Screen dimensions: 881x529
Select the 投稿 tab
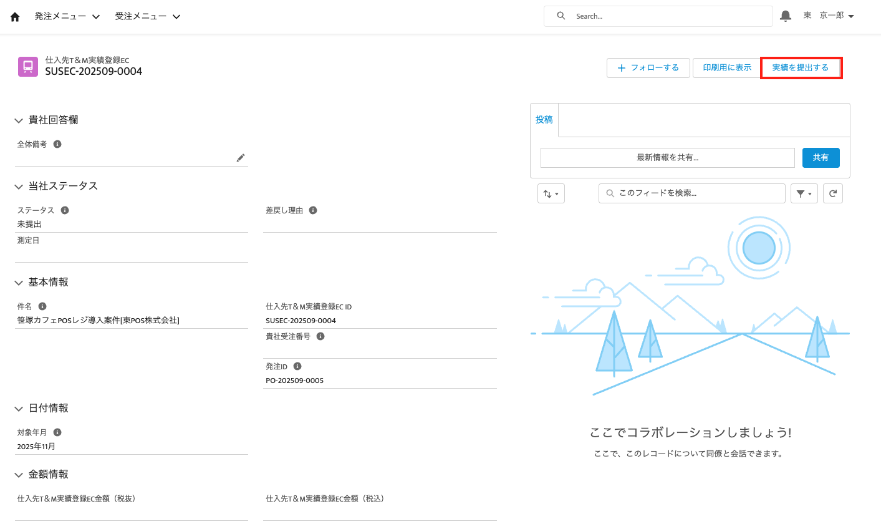click(x=544, y=120)
